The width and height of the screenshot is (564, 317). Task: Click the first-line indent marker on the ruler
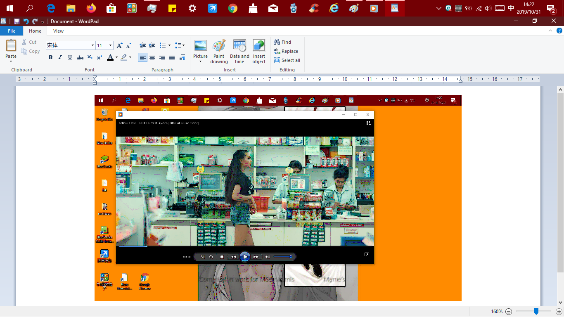95,77
